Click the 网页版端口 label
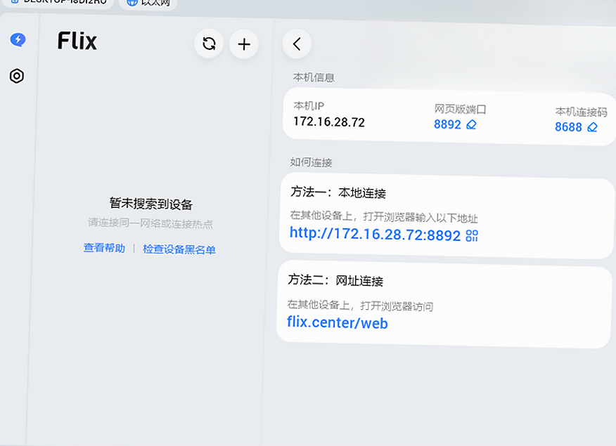 pos(460,109)
